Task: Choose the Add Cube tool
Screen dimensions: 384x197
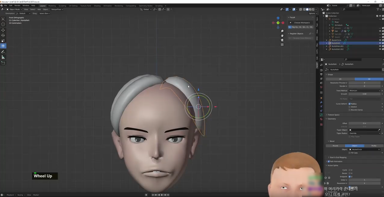Action: coord(3,63)
